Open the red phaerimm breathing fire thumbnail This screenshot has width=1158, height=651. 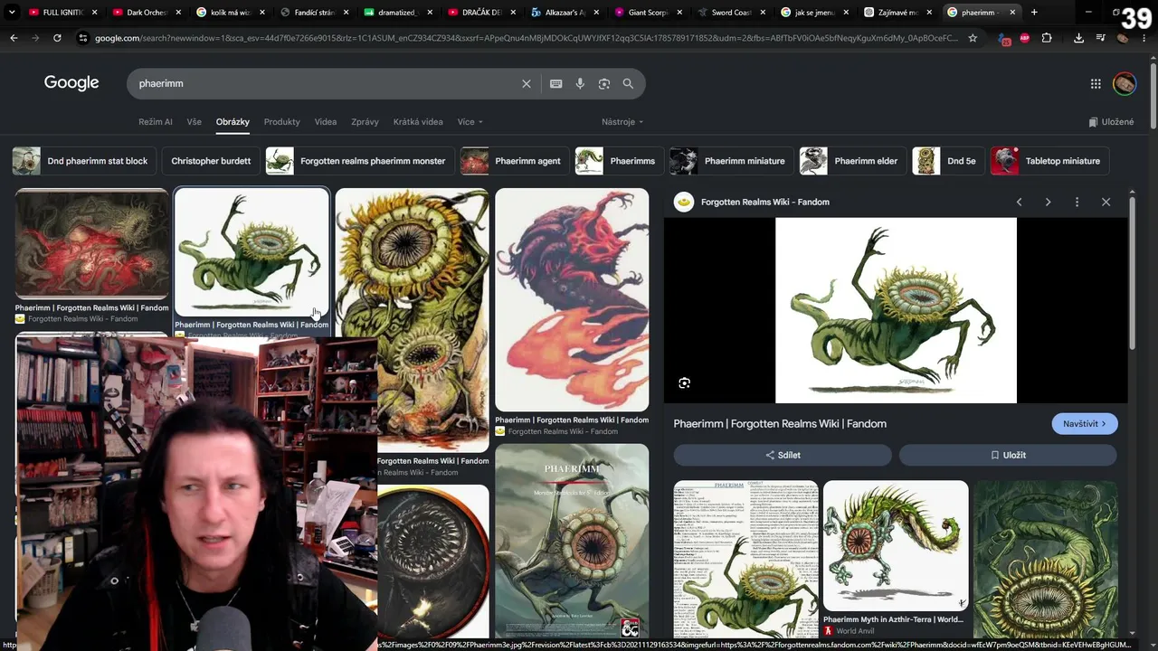[x=572, y=299]
